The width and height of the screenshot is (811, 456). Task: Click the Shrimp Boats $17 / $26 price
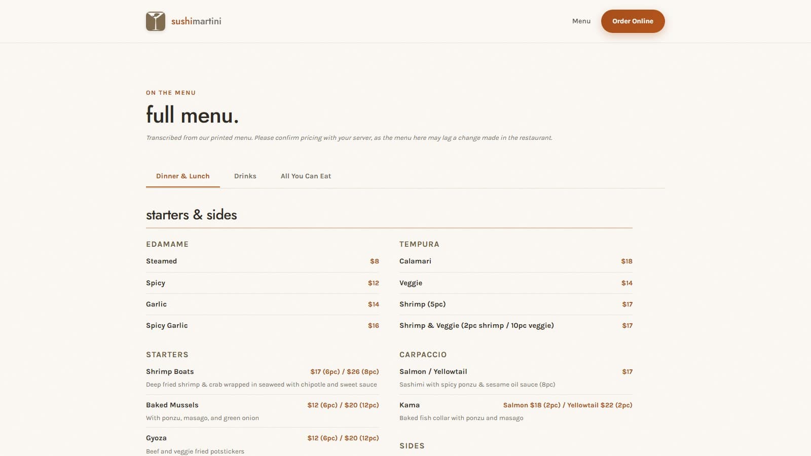[x=345, y=372]
